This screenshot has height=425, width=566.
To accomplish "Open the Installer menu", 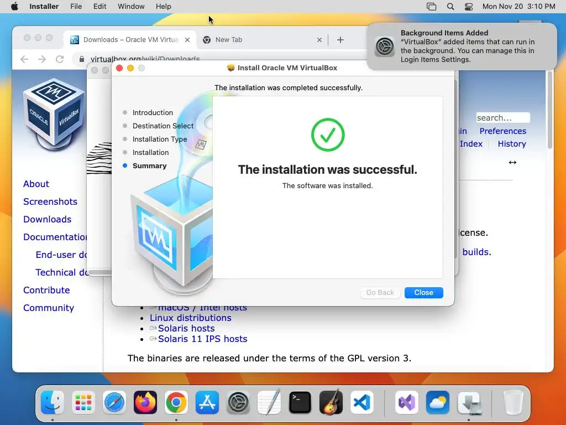I will (x=44, y=7).
